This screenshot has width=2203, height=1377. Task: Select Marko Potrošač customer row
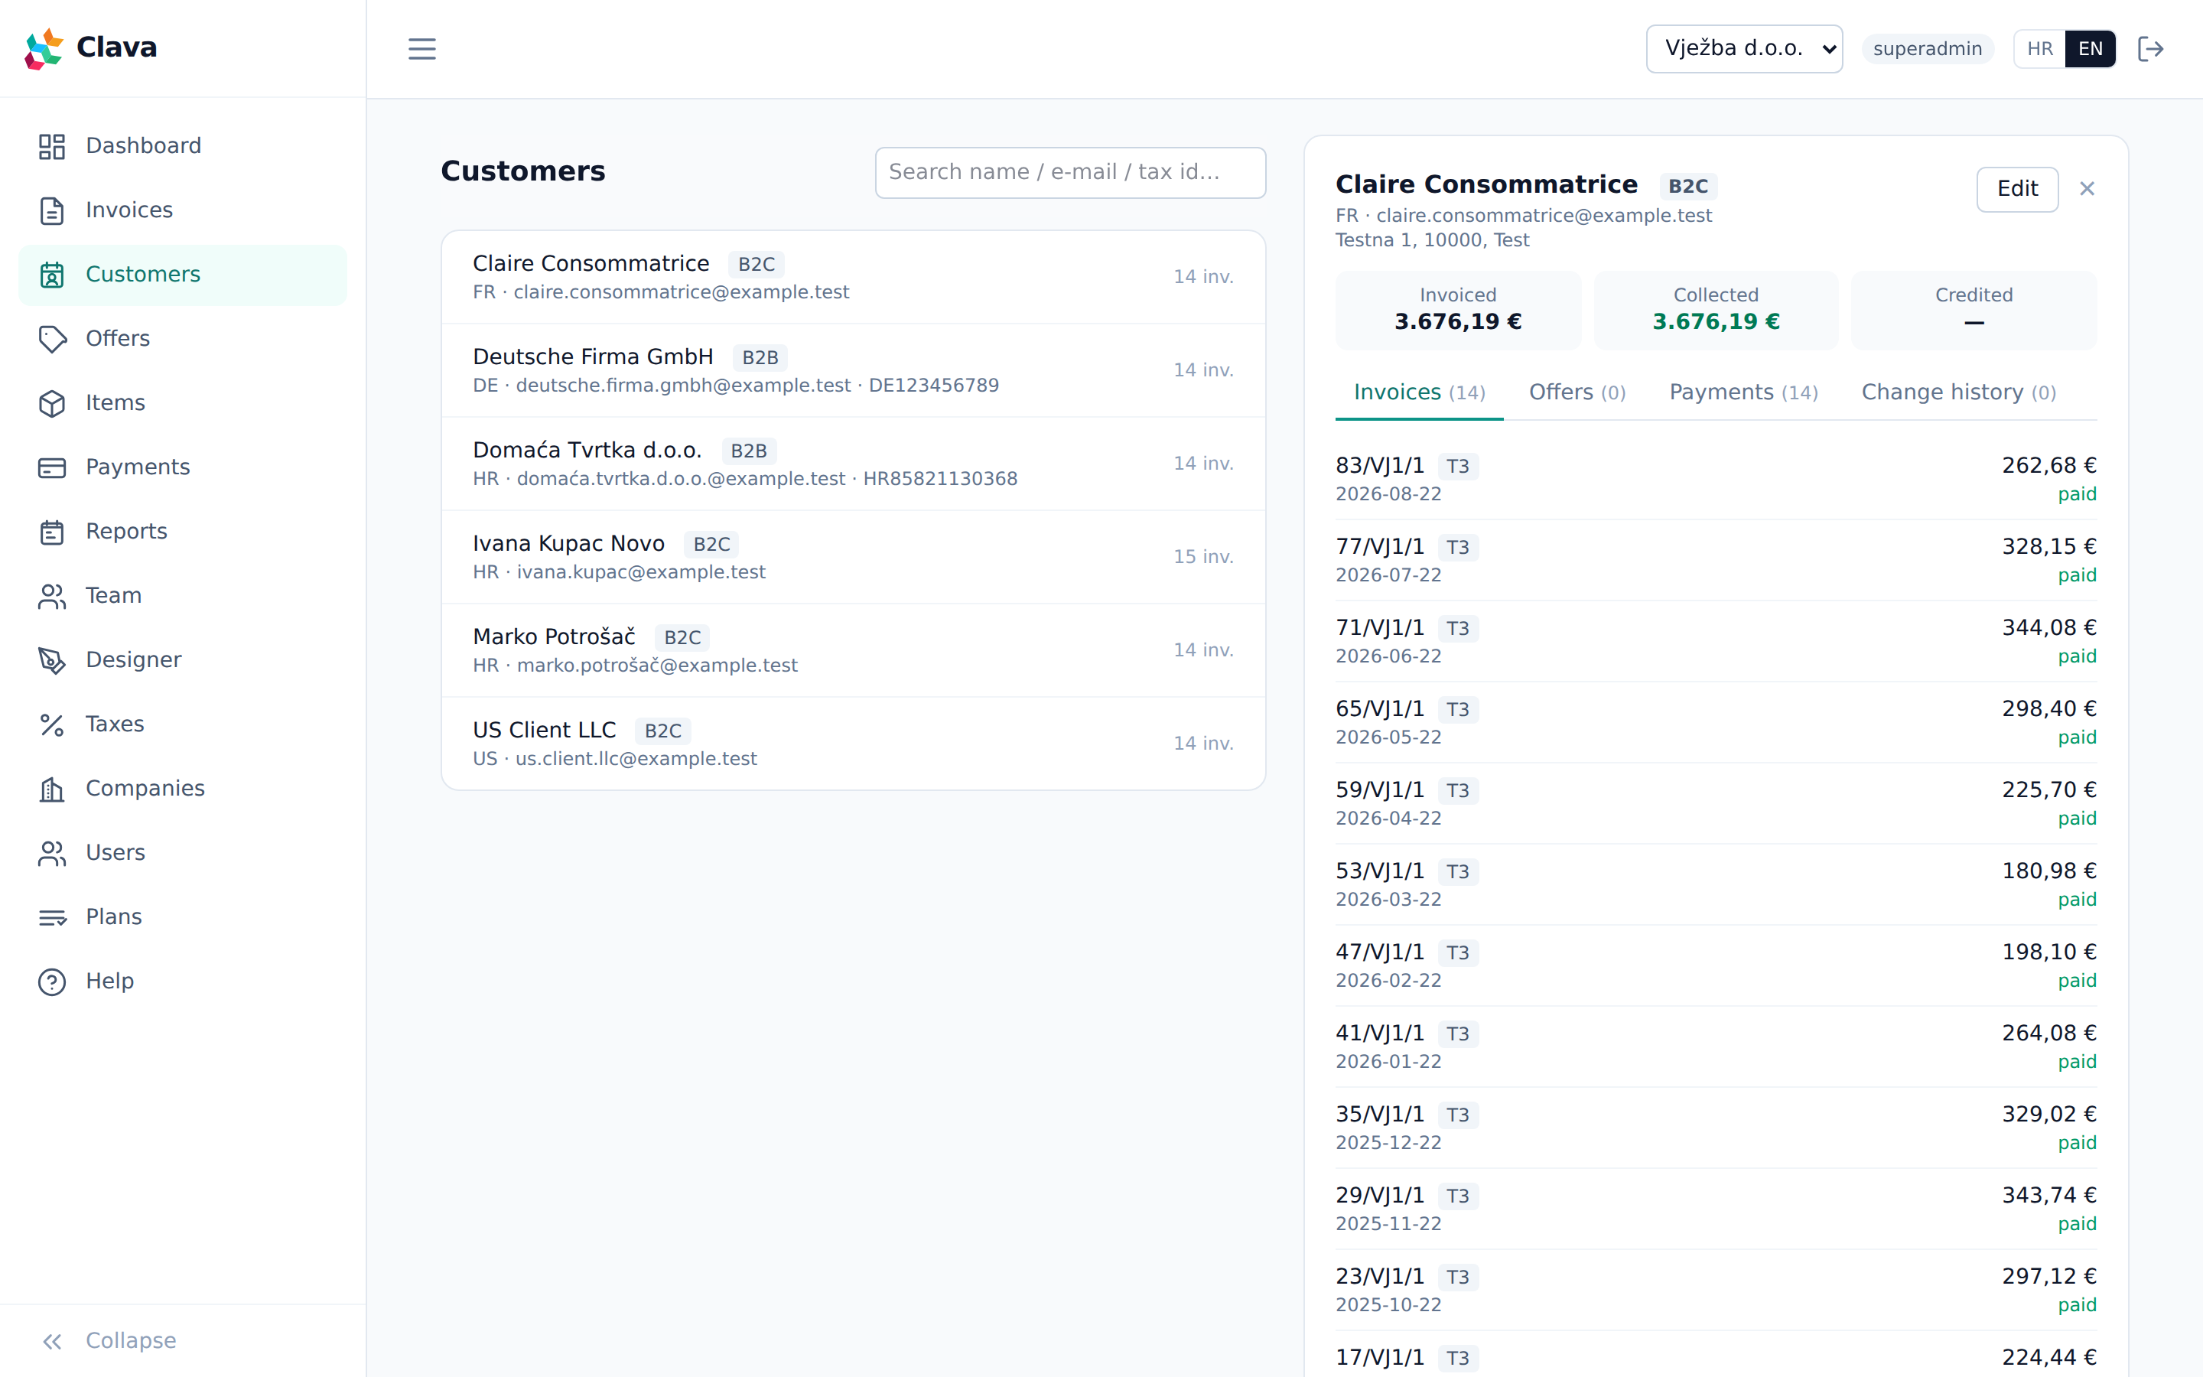[x=853, y=650]
